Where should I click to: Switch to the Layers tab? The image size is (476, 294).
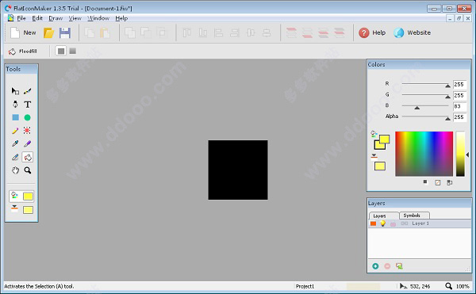tap(384, 216)
